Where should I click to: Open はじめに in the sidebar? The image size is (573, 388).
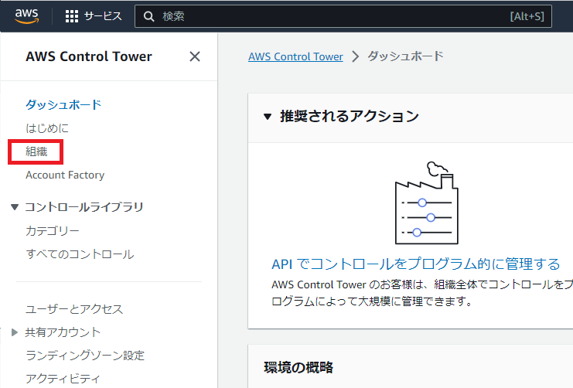coord(47,128)
